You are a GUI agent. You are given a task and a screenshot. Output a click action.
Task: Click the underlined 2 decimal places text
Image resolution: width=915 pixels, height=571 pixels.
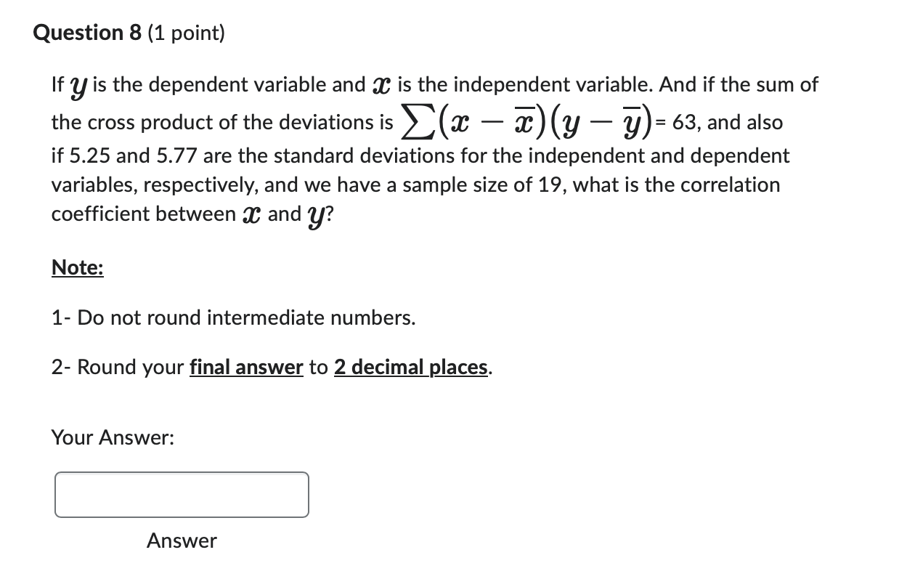410,367
